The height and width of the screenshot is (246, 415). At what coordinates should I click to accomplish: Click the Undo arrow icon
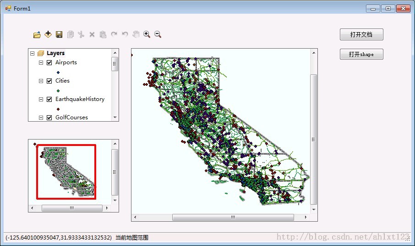coord(125,34)
